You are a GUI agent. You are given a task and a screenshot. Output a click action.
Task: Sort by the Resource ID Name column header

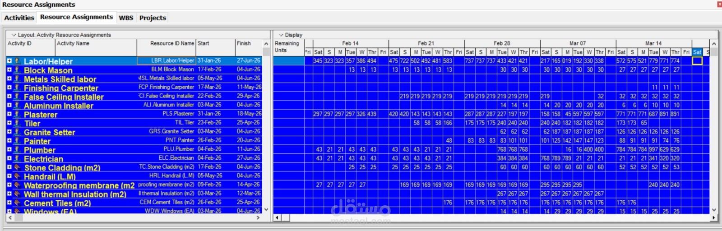(x=167, y=47)
